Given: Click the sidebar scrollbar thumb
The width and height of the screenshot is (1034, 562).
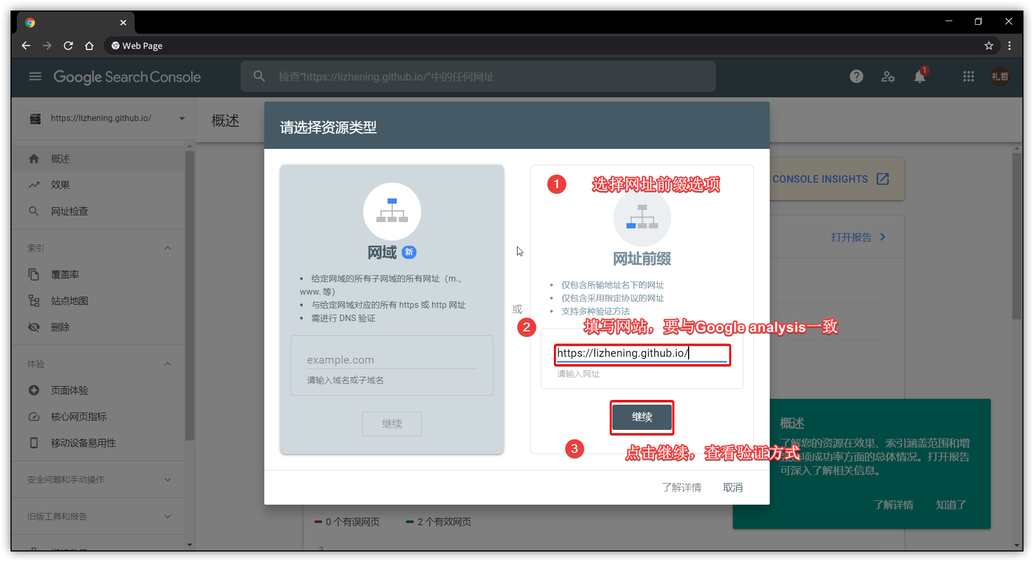Looking at the screenshot, I should pos(190,295).
